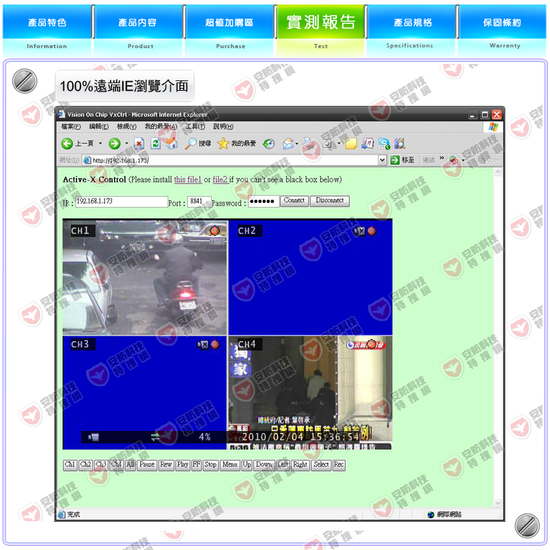Click the CH1 camera video feed
The width and height of the screenshot is (550, 550).
(x=144, y=277)
